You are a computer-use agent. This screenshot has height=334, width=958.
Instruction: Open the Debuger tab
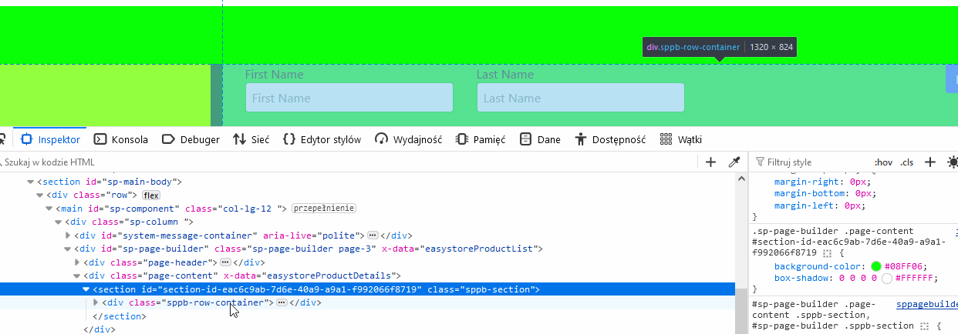[191, 139]
